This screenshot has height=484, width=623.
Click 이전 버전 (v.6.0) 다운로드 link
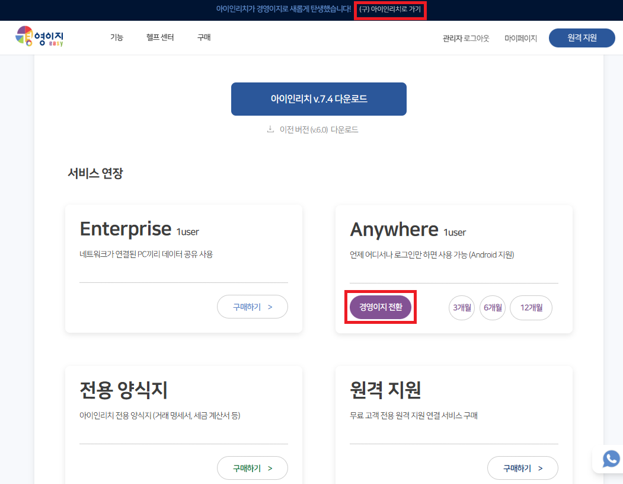click(319, 129)
